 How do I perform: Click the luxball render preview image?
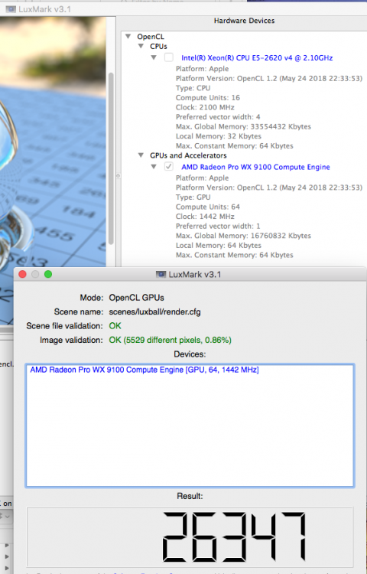pyautogui.click(x=53, y=170)
